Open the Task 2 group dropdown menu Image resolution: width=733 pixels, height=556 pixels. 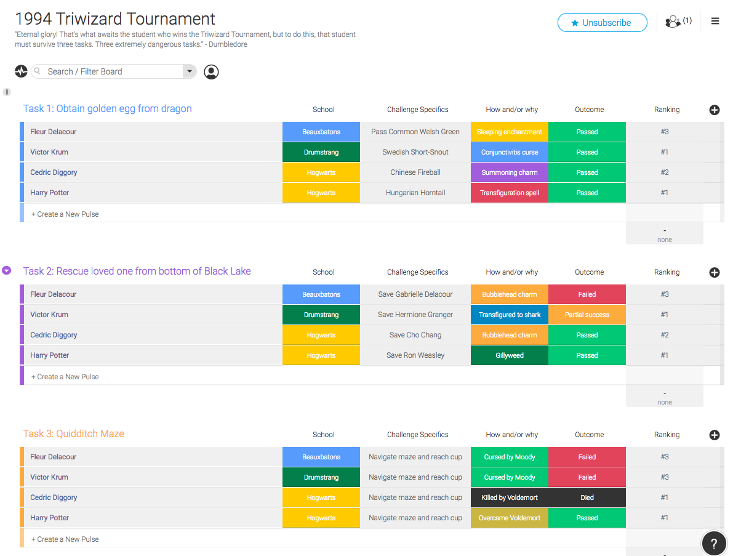pyautogui.click(x=7, y=270)
